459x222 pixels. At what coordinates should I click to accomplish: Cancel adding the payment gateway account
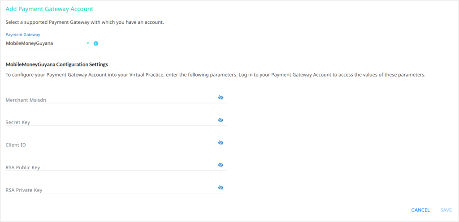pos(420,210)
